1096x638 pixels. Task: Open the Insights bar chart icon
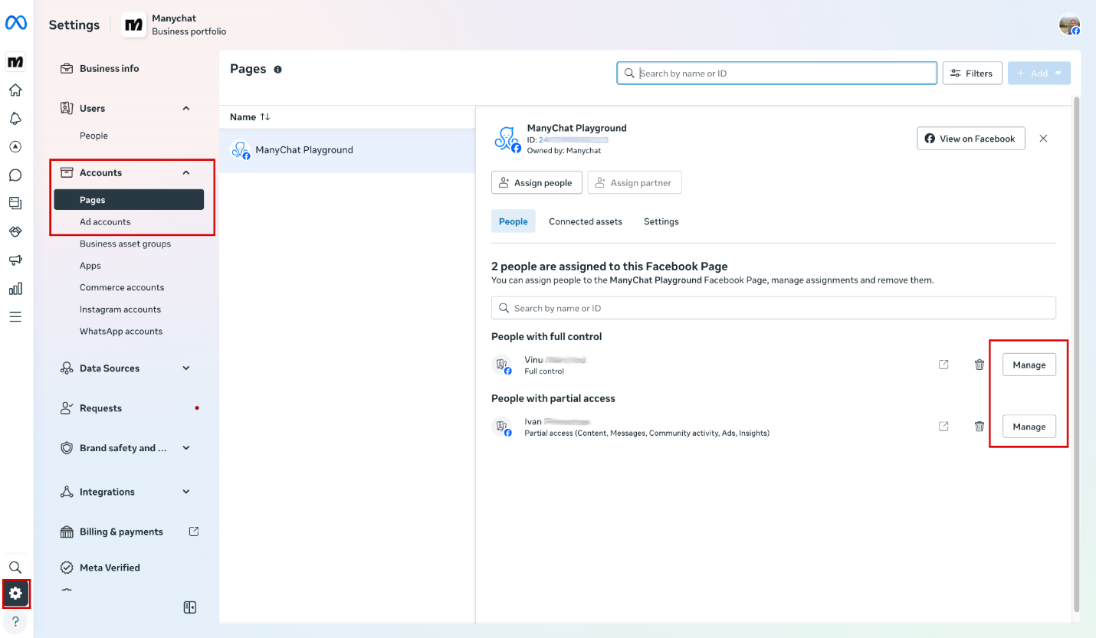(x=15, y=289)
